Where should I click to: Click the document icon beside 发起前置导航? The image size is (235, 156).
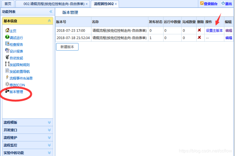pos(7,71)
